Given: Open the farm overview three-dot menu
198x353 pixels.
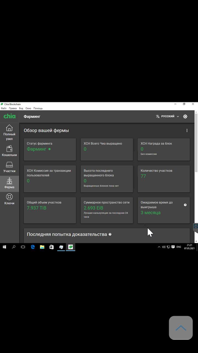Looking at the screenshot, I should (x=187, y=130).
